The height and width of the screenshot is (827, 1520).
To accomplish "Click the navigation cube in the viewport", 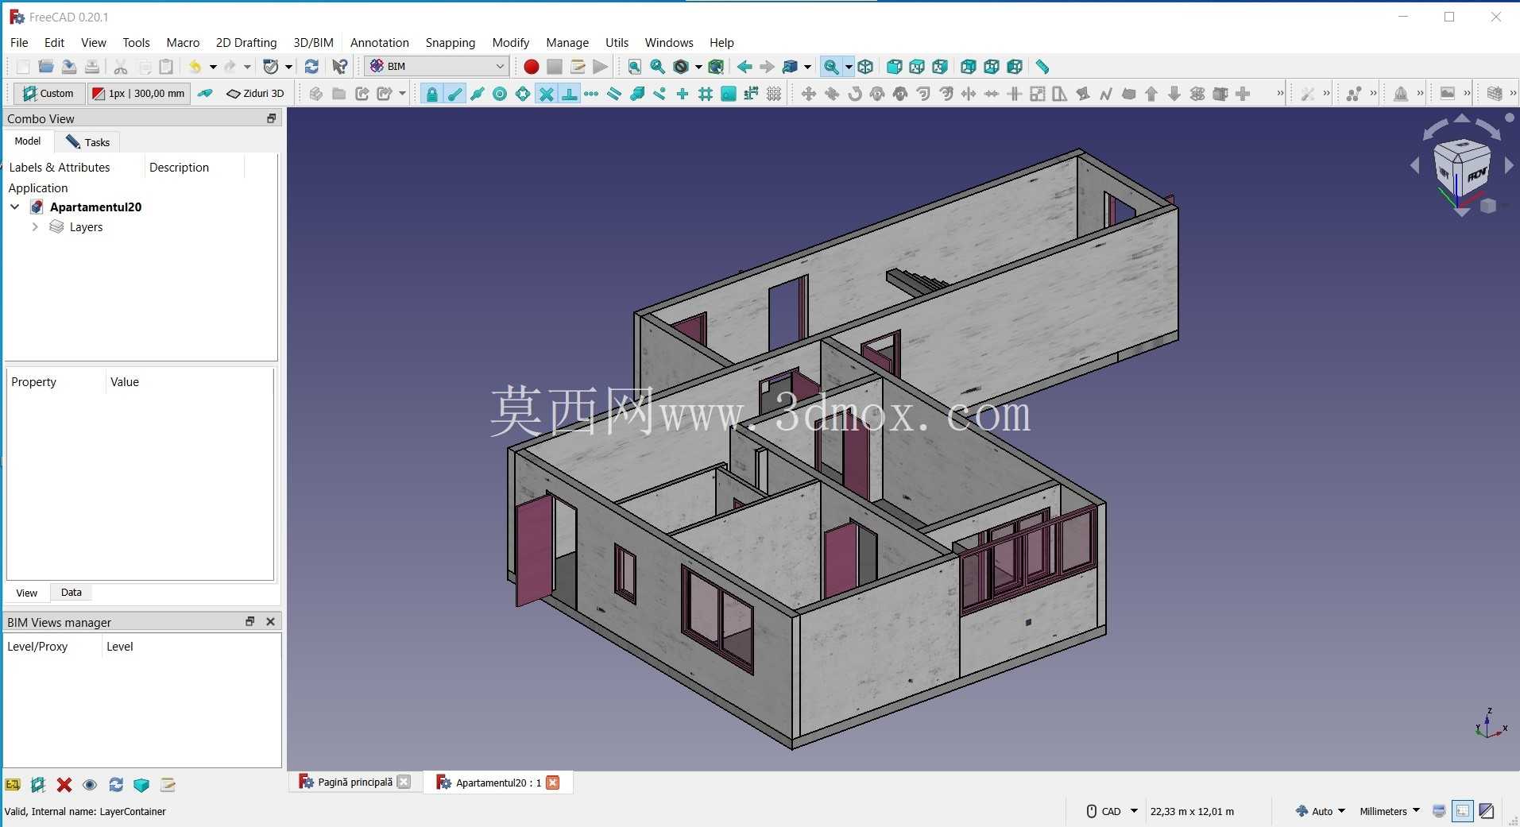I will (x=1462, y=168).
